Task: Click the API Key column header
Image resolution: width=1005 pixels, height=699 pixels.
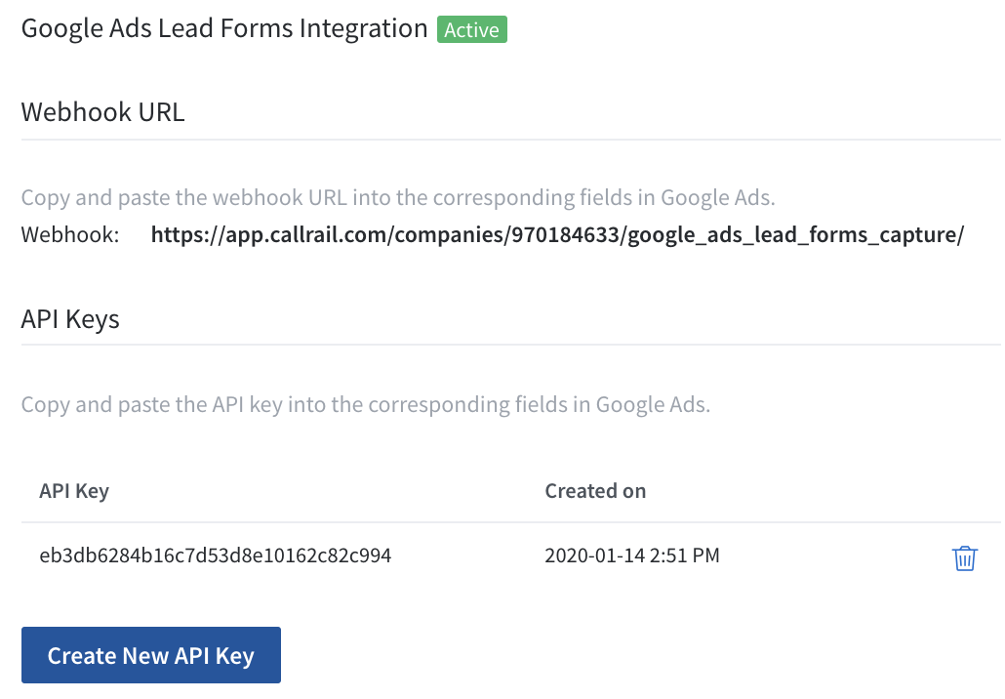Action: [x=74, y=491]
